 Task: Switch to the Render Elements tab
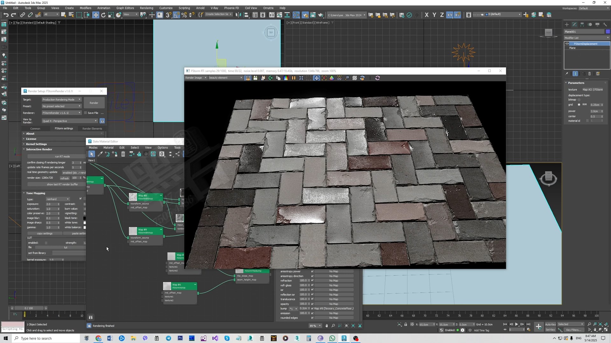[x=92, y=129]
